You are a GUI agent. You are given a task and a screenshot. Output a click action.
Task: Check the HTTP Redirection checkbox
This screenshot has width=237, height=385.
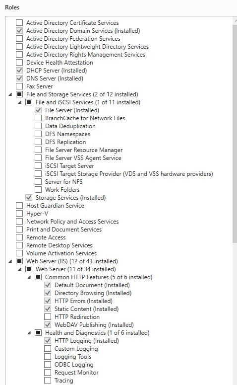(x=48, y=317)
